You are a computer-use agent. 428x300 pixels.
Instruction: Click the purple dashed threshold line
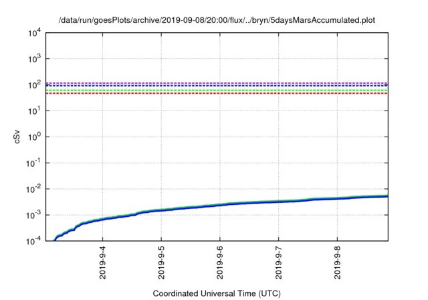(x=217, y=83)
